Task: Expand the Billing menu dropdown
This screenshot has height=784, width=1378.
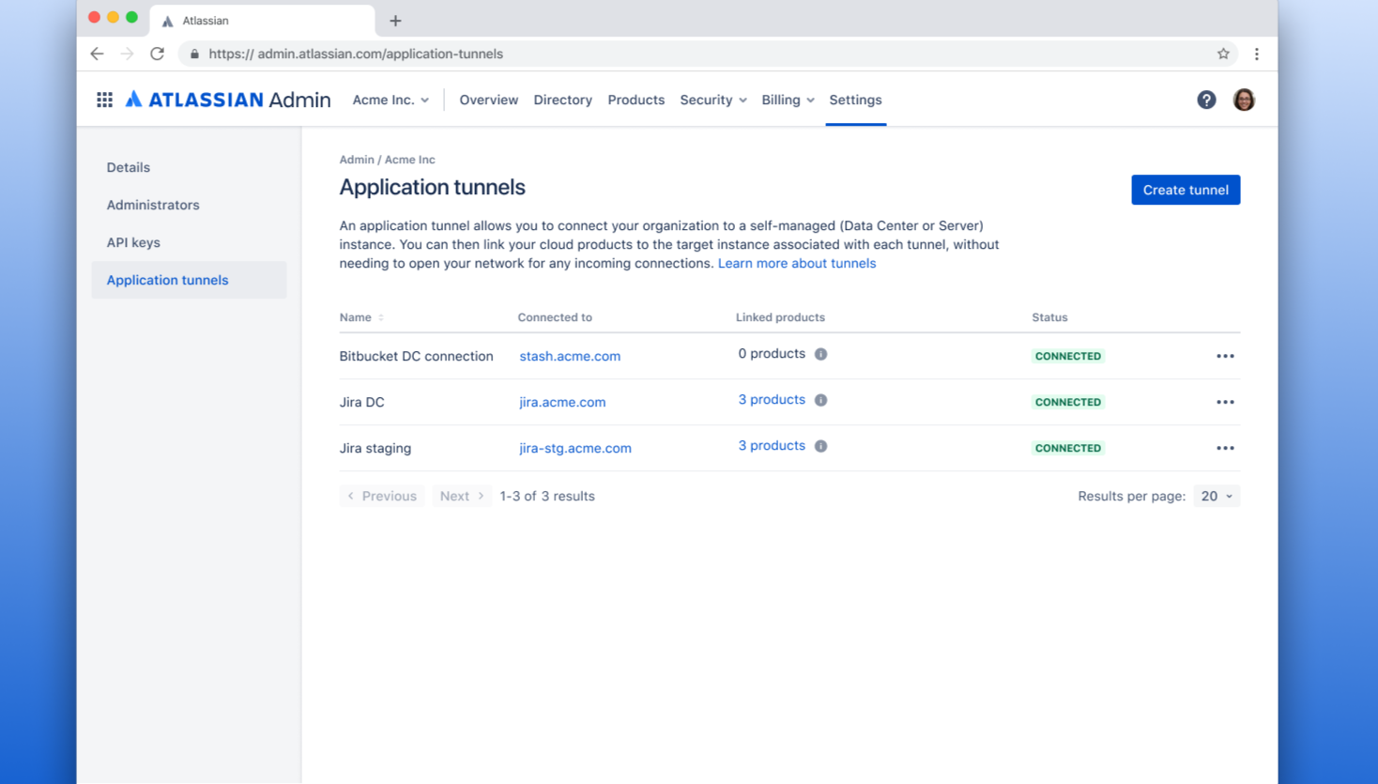Action: pos(788,100)
